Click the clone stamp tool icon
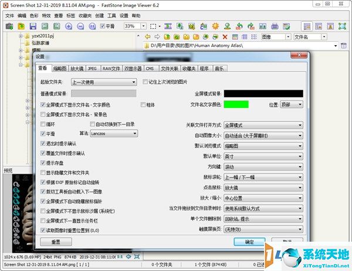 (227, 26)
